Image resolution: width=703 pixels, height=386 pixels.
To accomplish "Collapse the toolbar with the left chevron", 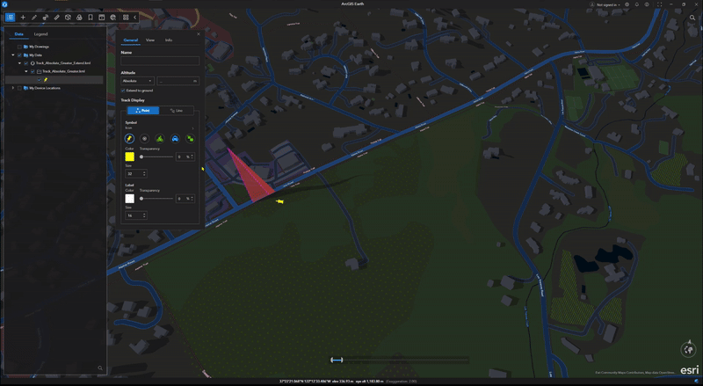I will pos(134,17).
